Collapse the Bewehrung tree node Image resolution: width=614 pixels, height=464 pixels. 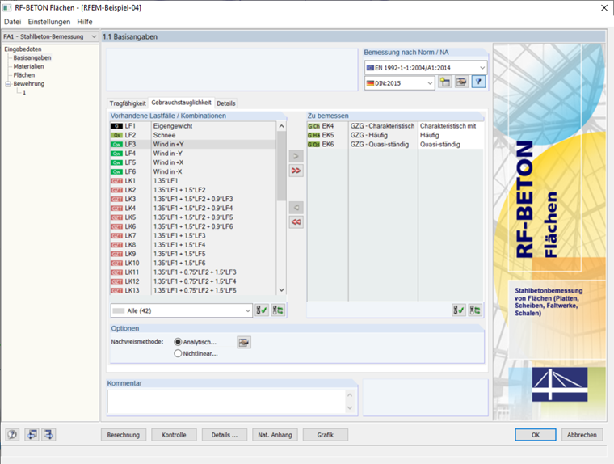(8, 84)
